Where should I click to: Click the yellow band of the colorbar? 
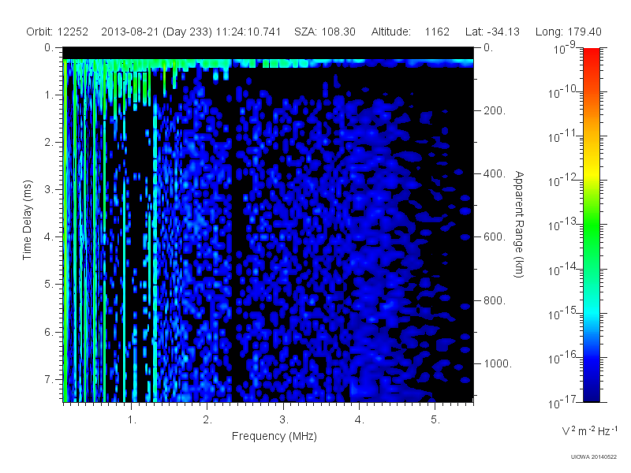pyautogui.click(x=592, y=171)
